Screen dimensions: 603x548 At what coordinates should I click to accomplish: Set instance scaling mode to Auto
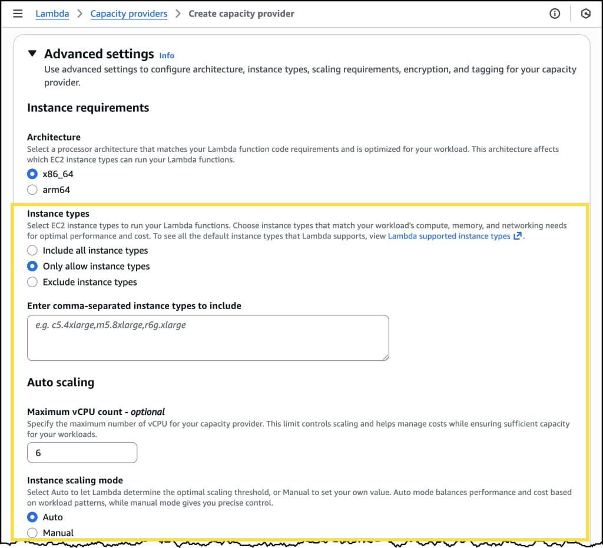click(x=32, y=517)
